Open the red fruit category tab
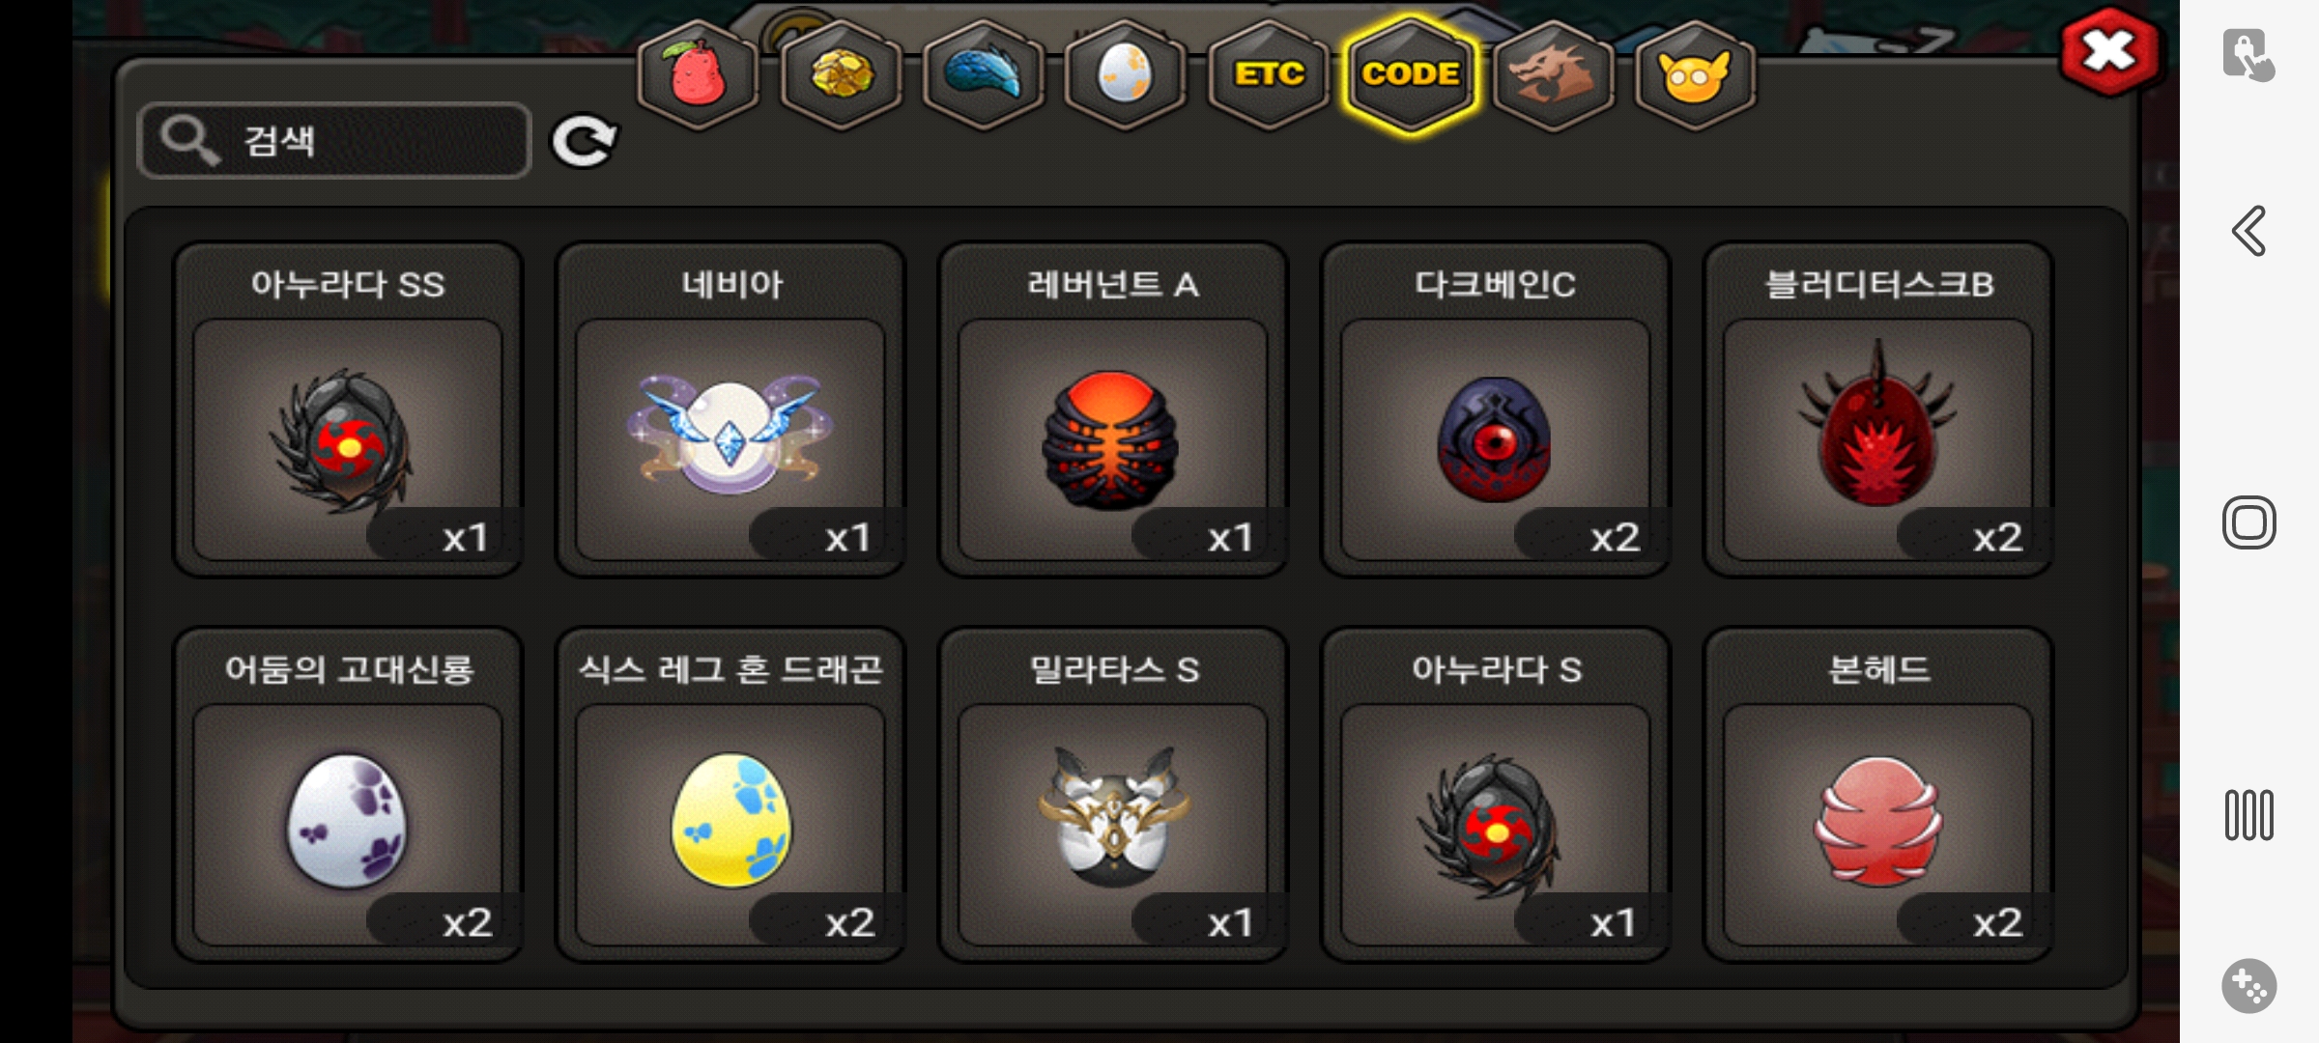This screenshot has height=1043, width=2319. coord(698,74)
